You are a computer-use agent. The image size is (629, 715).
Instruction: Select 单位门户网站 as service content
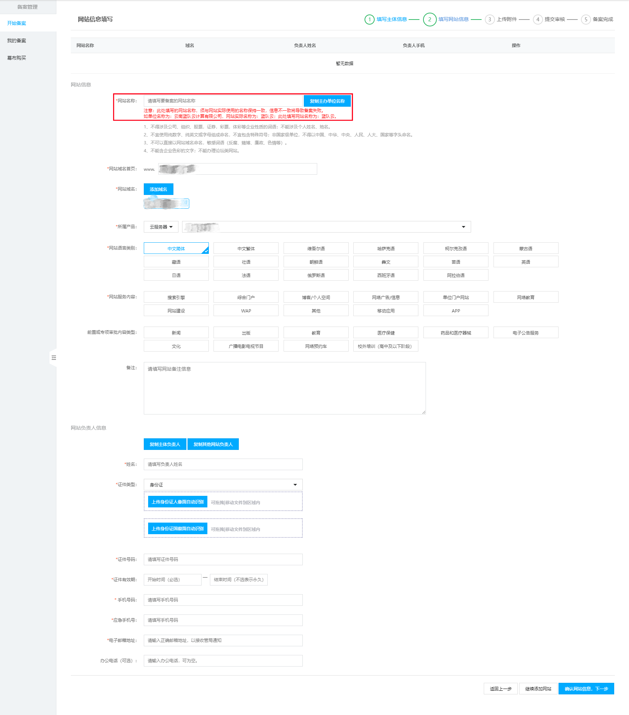(x=456, y=297)
